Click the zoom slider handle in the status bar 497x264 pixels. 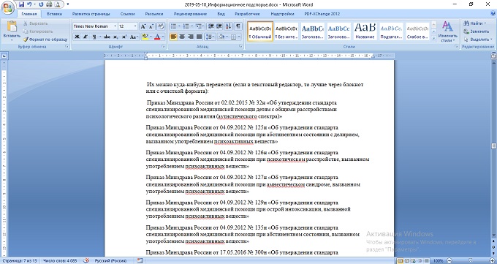pos(471,260)
